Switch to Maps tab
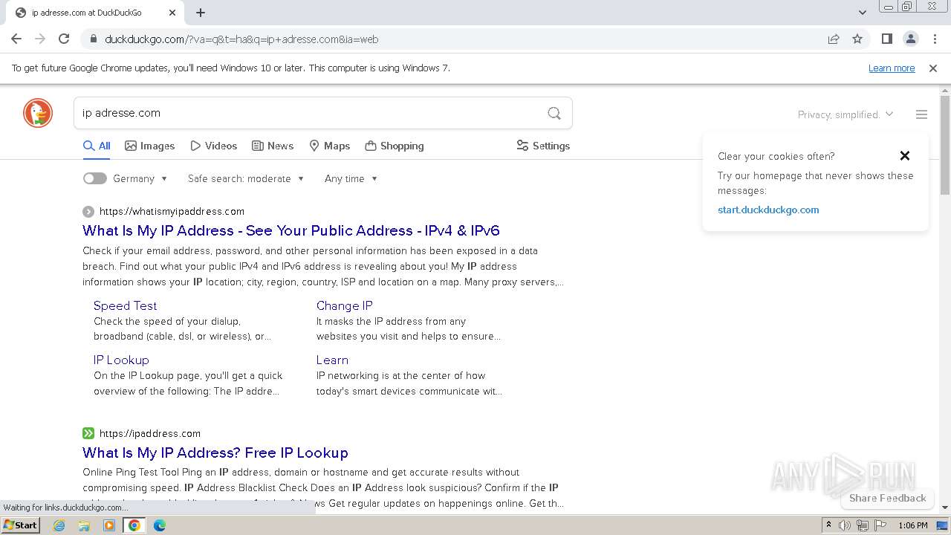This screenshot has width=951, height=535. [330, 146]
